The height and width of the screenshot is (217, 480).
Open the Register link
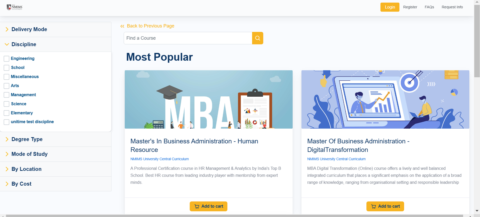[x=410, y=7]
